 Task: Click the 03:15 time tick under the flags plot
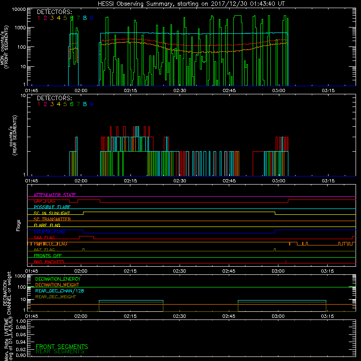tap(328, 271)
